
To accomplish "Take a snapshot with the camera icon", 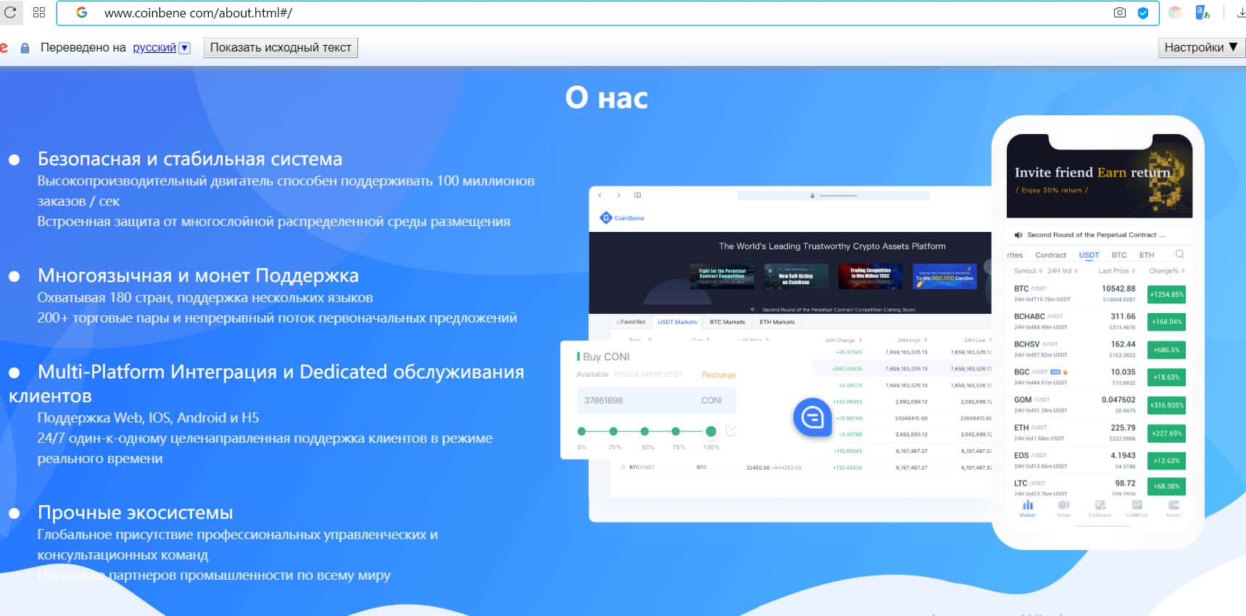I will pos(1120,12).
